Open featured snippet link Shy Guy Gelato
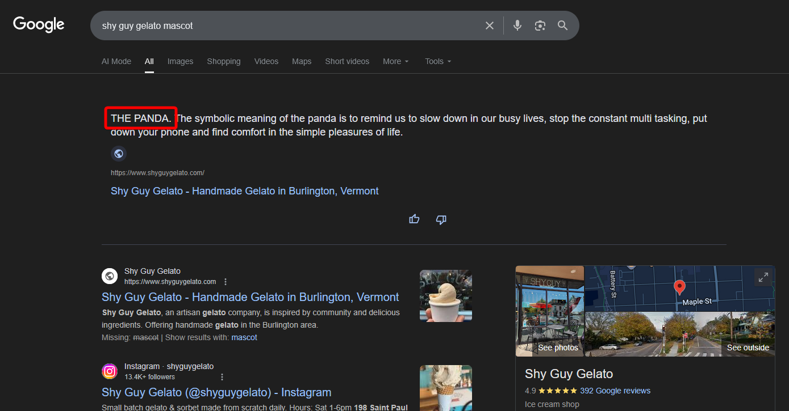The image size is (789, 411). tap(244, 191)
